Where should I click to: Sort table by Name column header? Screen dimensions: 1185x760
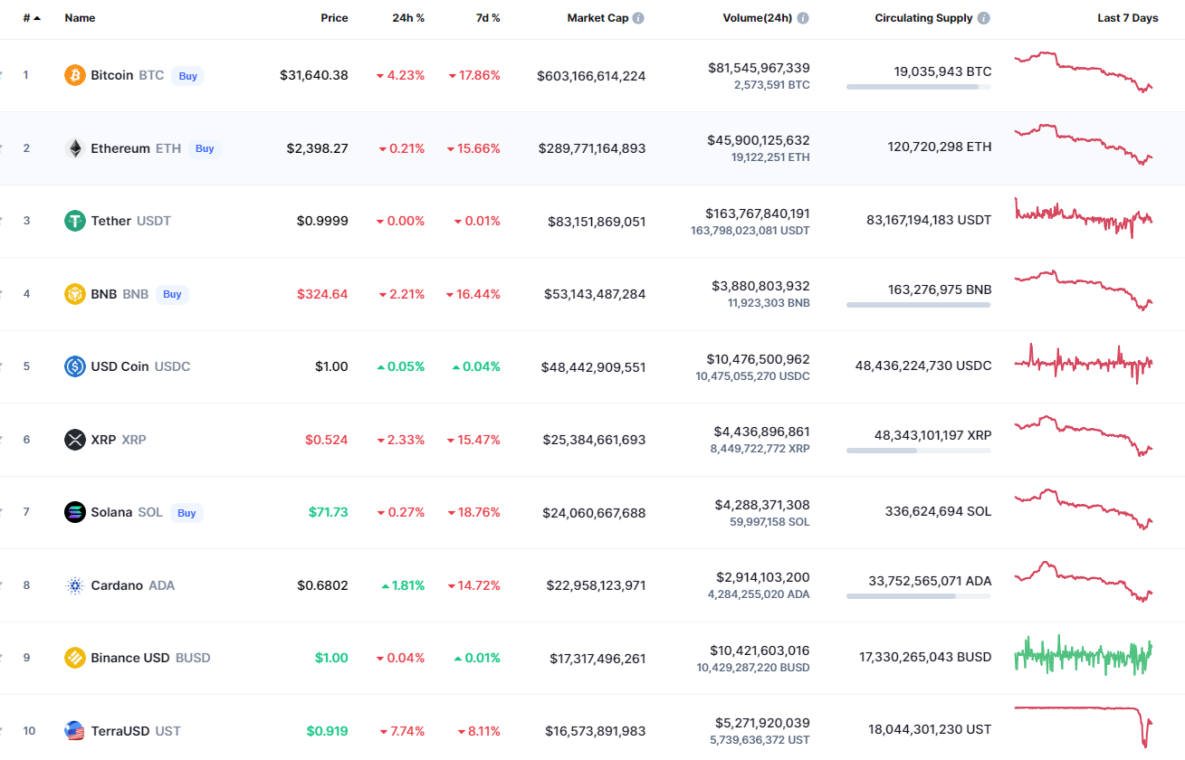pos(80,18)
